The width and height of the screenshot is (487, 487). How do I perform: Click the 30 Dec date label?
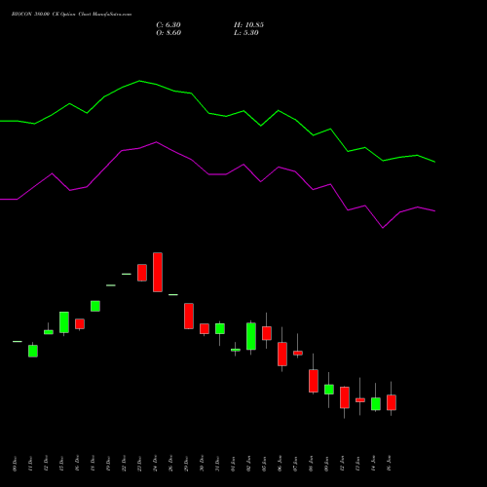click(x=202, y=464)
